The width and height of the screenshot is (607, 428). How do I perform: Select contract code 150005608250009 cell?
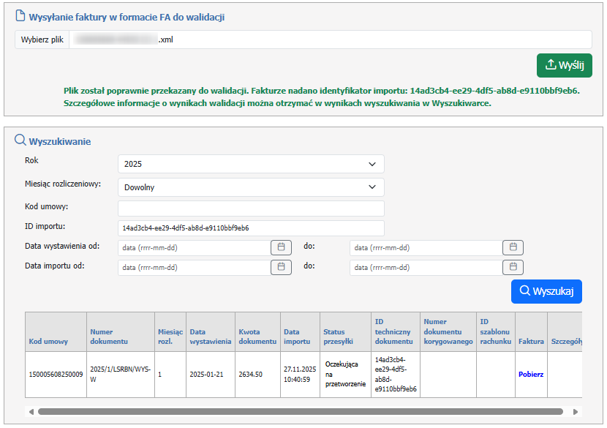point(56,374)
